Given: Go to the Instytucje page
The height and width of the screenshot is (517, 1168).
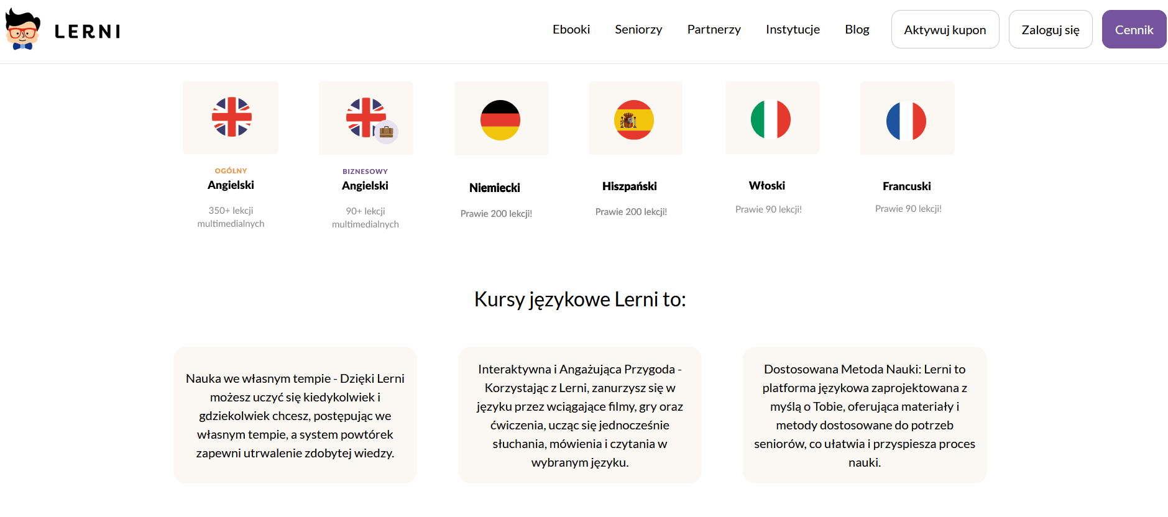Looking at the screenshot, I should click(x=793, y=29).
